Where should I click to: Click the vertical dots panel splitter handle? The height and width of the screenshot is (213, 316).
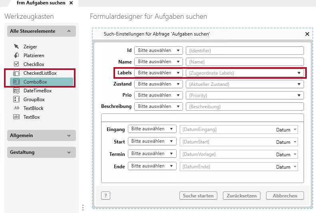pos(83,207)
